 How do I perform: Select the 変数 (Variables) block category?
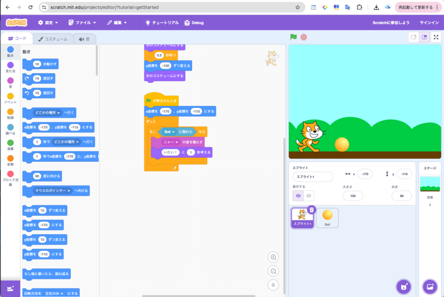pos(10,161)
